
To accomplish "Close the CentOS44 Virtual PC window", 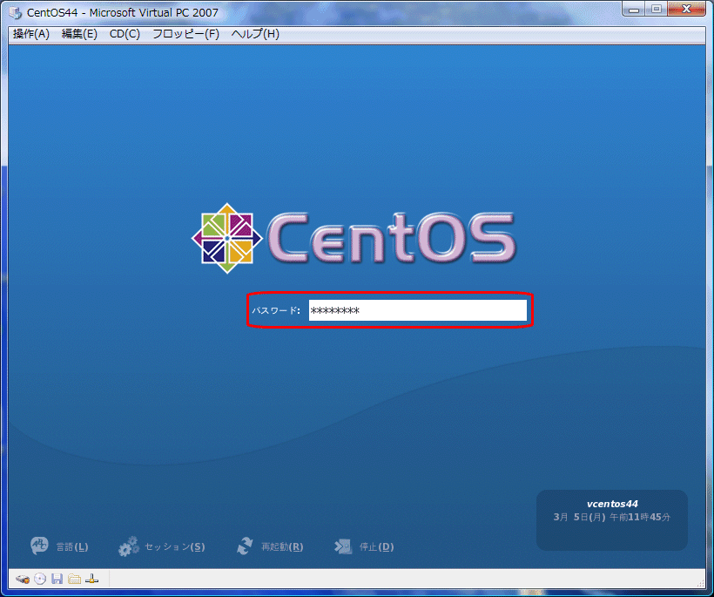I will 686,9.
